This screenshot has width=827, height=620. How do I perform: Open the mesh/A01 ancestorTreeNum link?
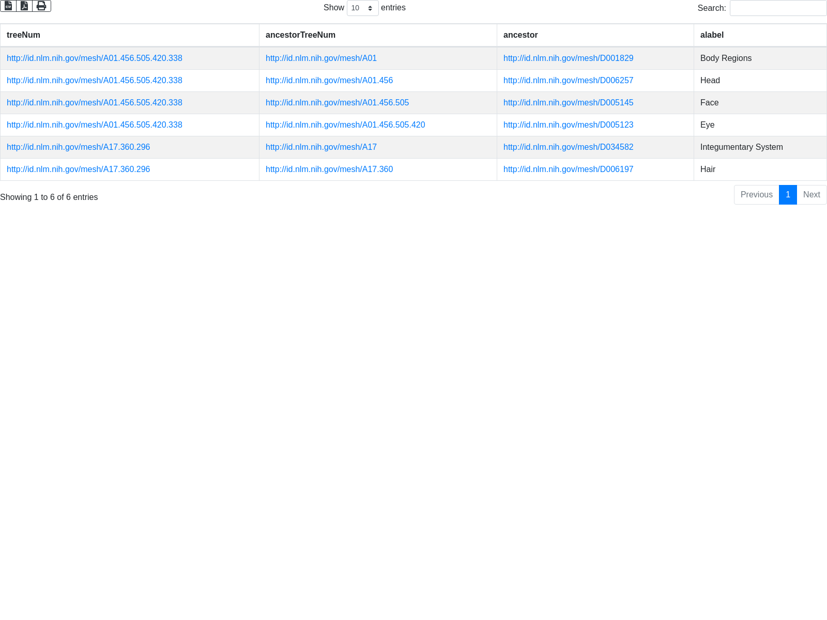tap(321, 58)
